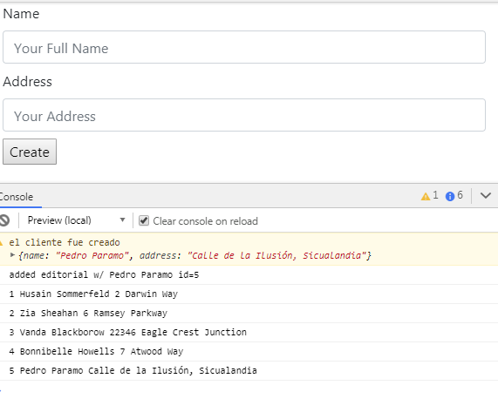The width and height of the screenshot is (498, 419).
Task: Click the clear console icon
Action: click(x=4, y=220)
